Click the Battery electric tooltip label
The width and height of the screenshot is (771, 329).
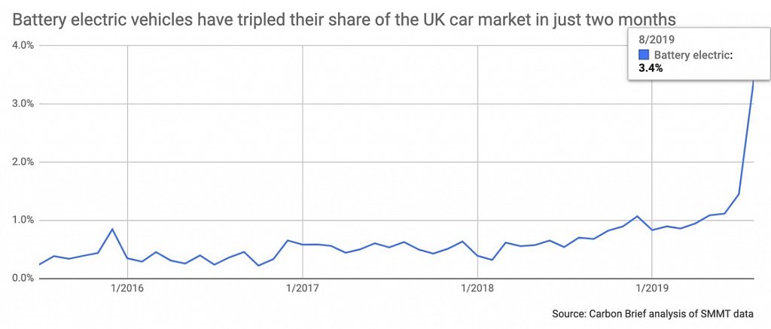pyautogui.click(x=693, y=56)
